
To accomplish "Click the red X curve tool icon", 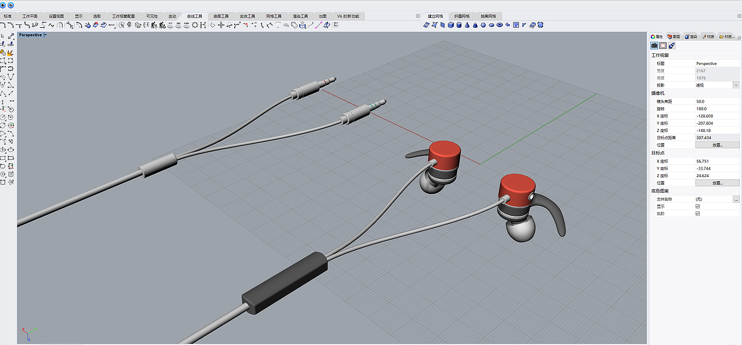I will pyautogui.click(x=246, y=25).
